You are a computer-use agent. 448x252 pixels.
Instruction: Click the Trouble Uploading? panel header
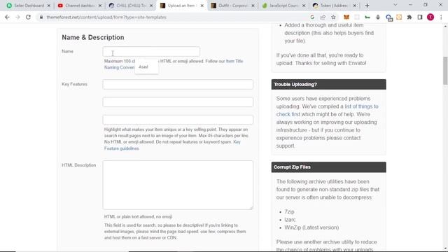(x=328, y=84)
